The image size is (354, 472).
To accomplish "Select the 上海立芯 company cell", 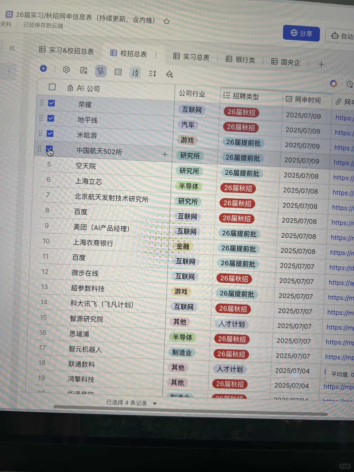I will click(89, 181).
